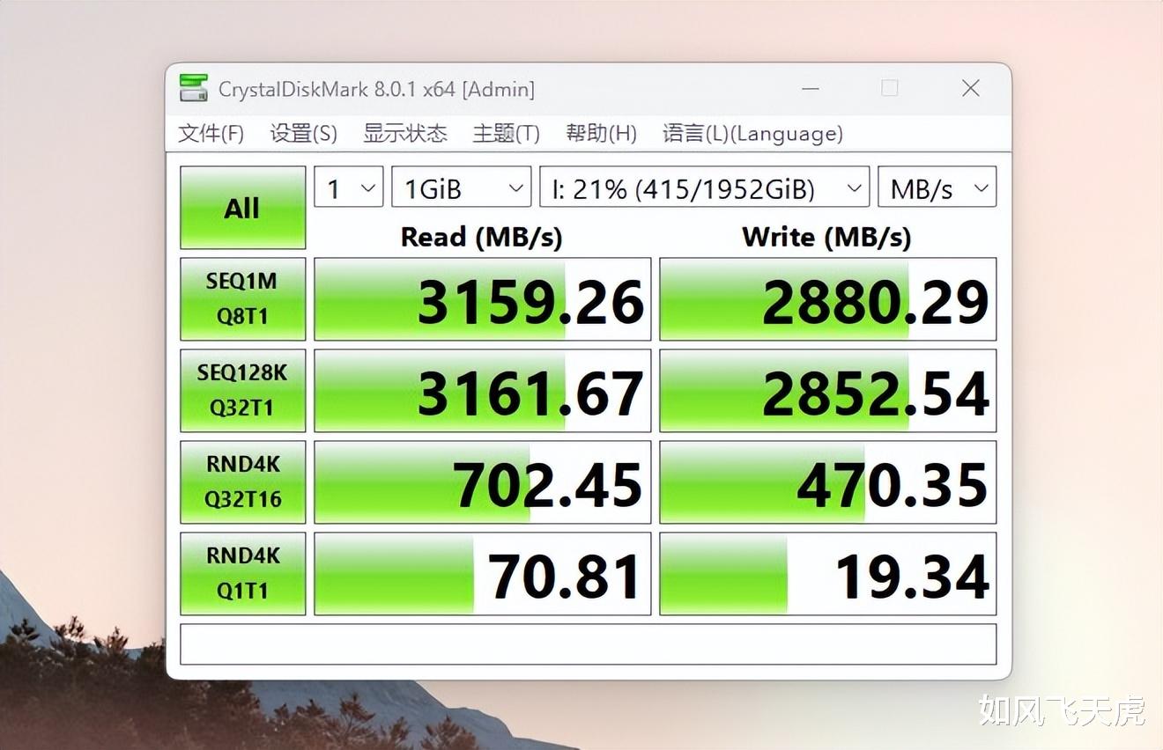Select the 470.35 RND4K Q32T16 write result
Screen dimensions: 1163x750
tap(828, 482)
